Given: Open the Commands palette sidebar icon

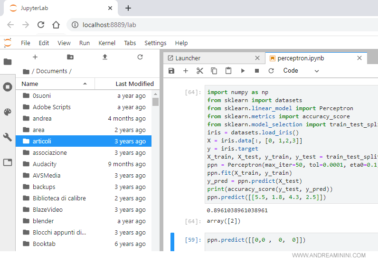Looking at the screenshot, I should tap(8, 112).
